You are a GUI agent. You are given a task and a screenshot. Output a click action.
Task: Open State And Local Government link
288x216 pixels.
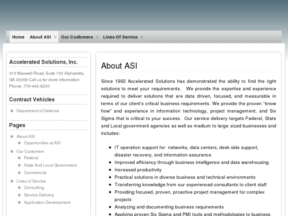click(x=50, y=165)
